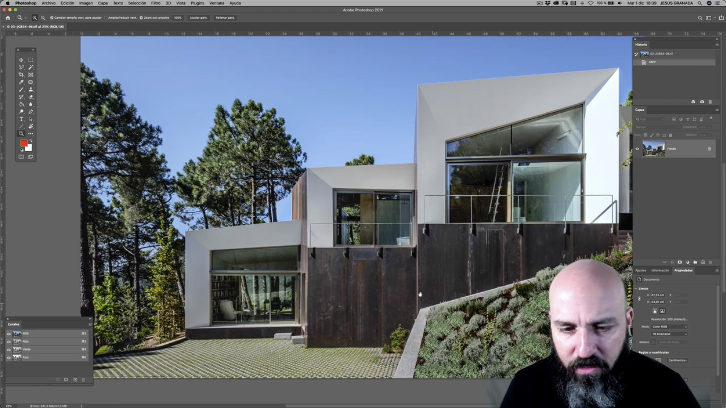Toggle 'Zoom con arrastre' checkbox
The image size is (726, 408).
(x=141, y=18)
